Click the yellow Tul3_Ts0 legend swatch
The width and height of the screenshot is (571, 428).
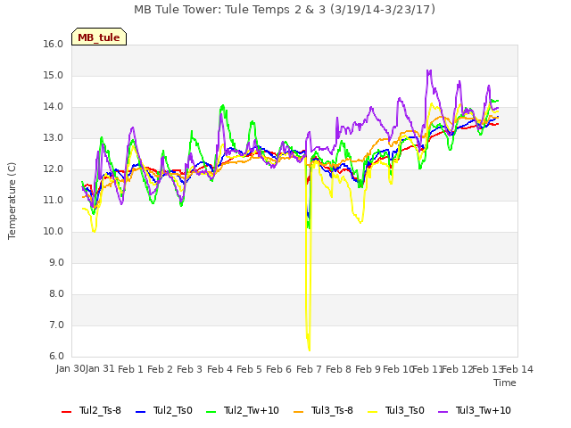point(373,412)
